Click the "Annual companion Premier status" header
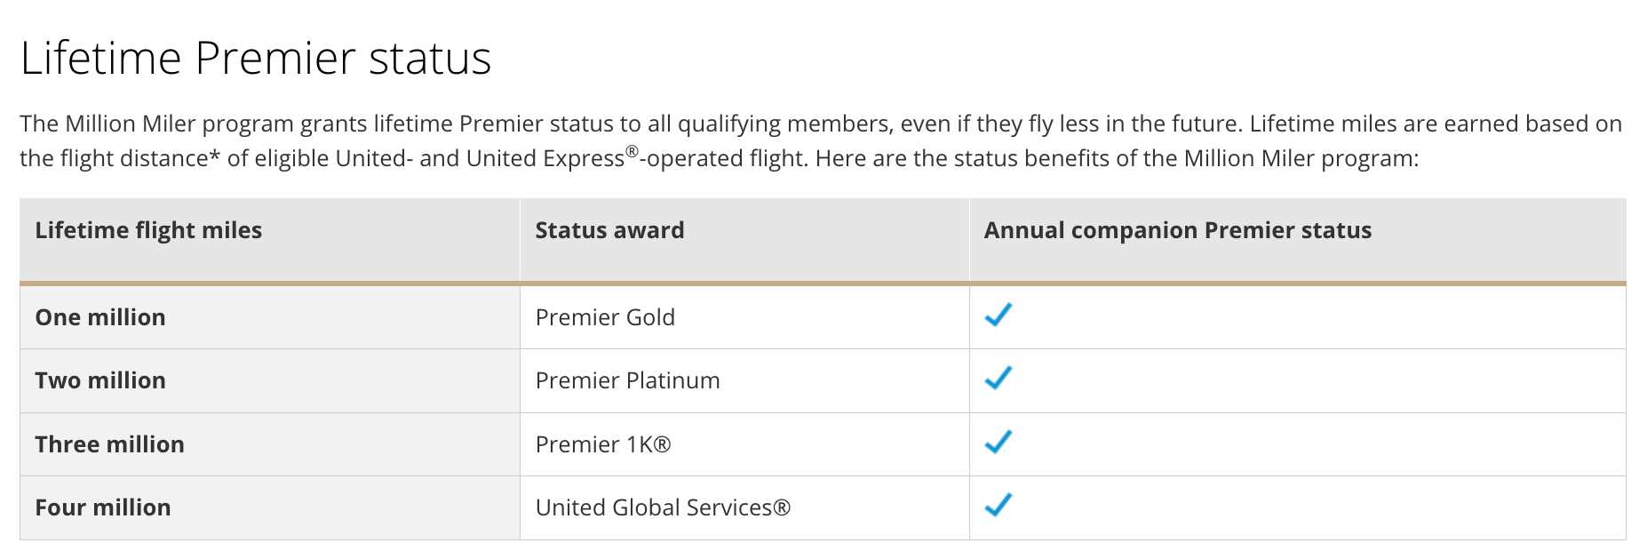This screenshot has height=559, width=1647. (x=1177, y=230)
